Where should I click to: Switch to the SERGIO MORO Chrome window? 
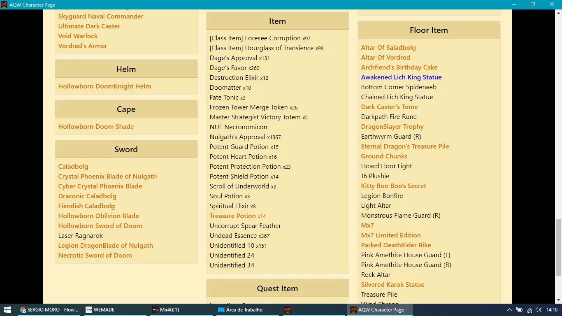[x=49, y=310]
